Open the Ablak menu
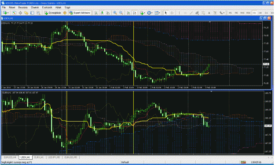 coord(58,7)
